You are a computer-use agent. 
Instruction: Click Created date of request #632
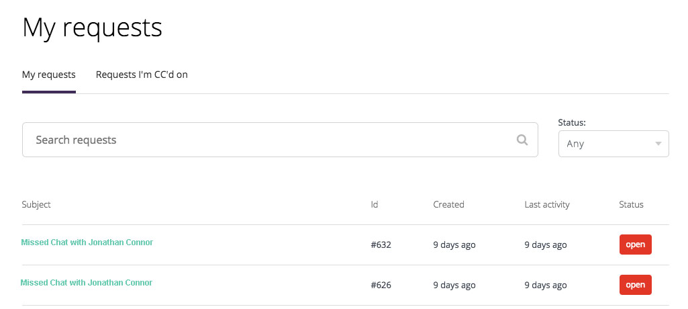coord(454,245)
